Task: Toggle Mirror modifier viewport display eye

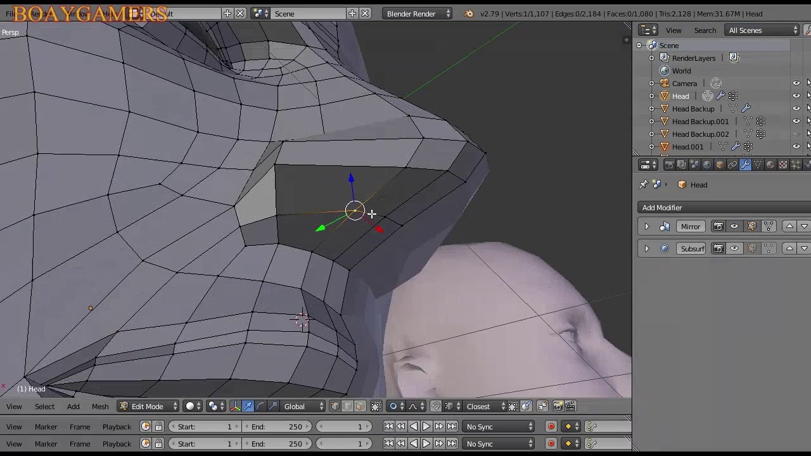Action: point(734,227)
